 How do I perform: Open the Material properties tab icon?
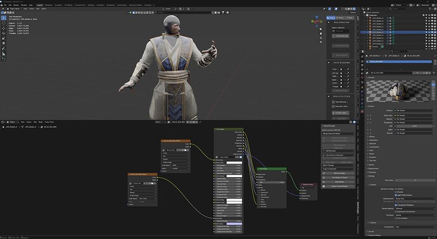pos(362,111)
